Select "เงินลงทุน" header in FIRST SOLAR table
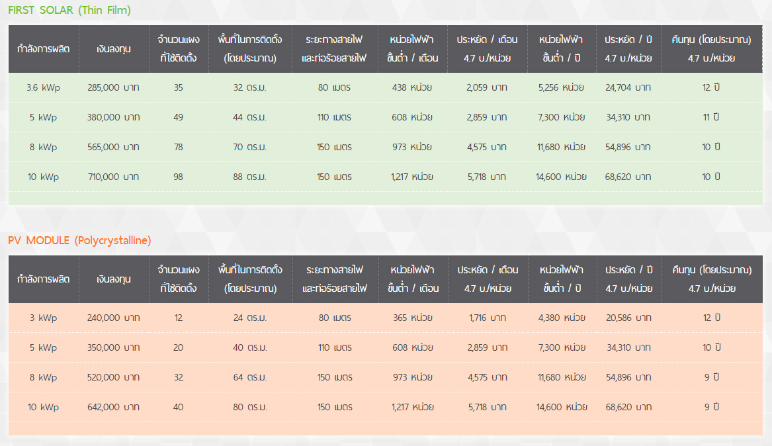The image size is (772, 446). point(114,49)
